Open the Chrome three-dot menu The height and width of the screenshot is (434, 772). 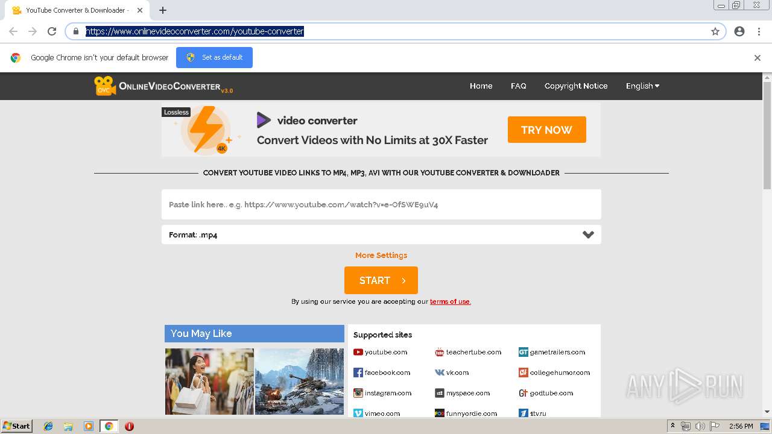[759, 31]
